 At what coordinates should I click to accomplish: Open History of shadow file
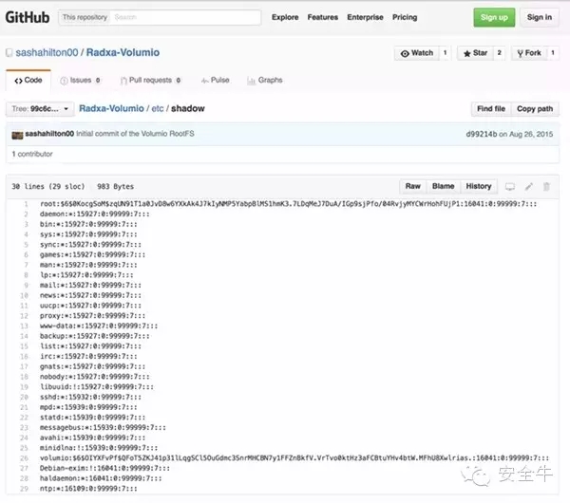pyautogui.click(x=479, y=186)
